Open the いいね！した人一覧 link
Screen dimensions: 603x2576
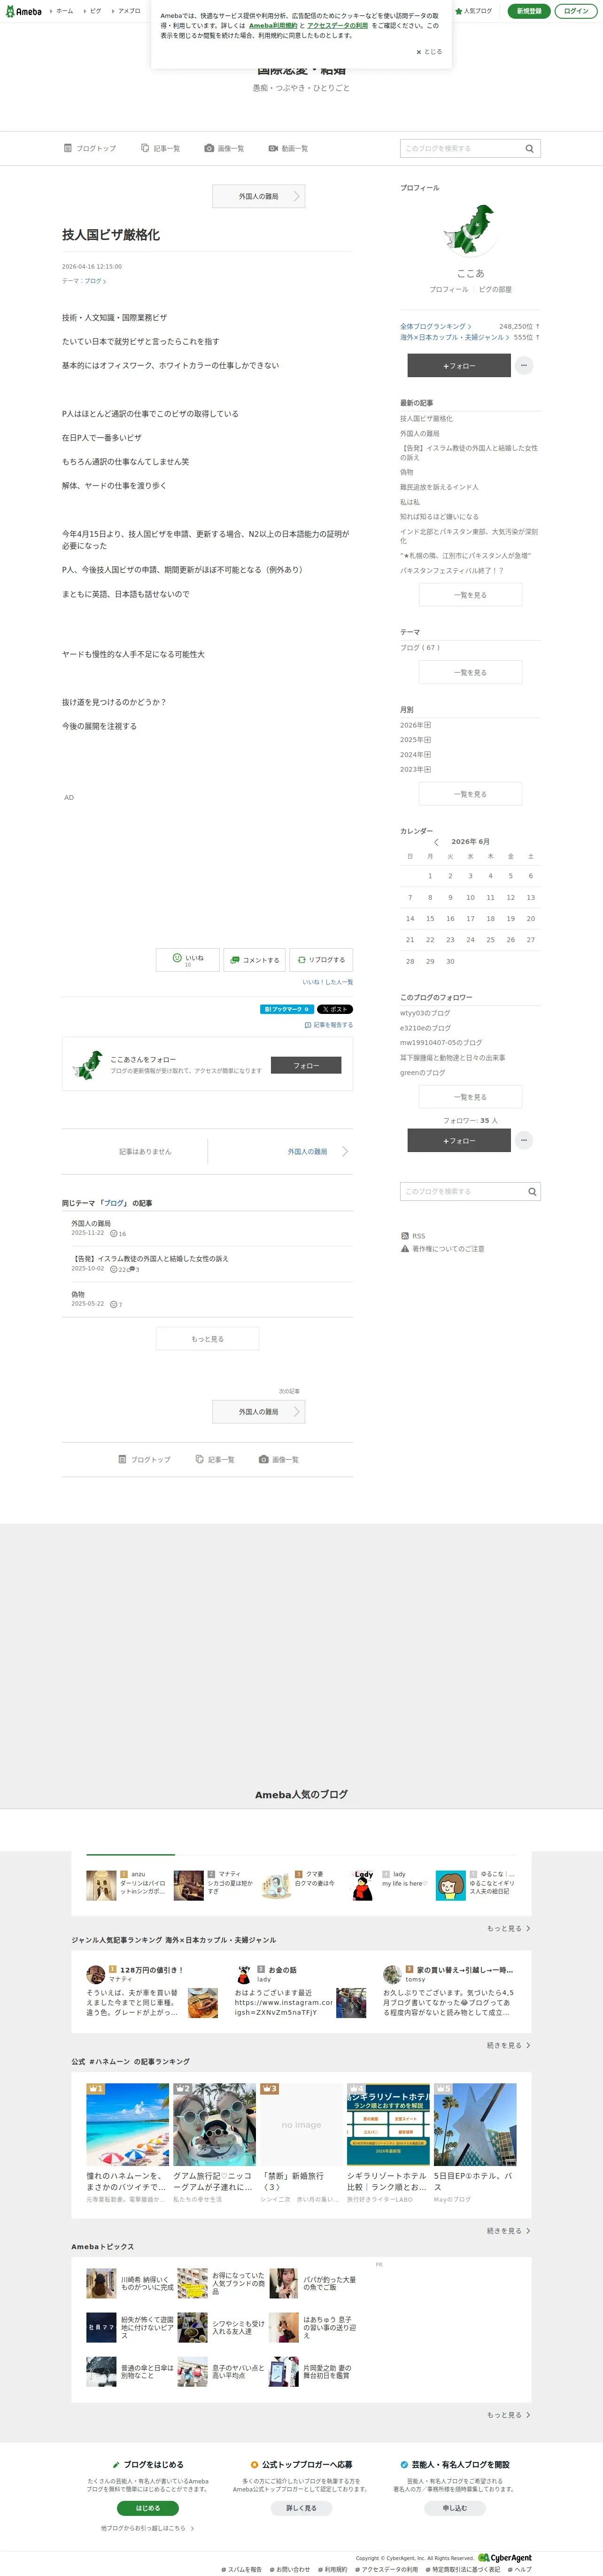328,982
